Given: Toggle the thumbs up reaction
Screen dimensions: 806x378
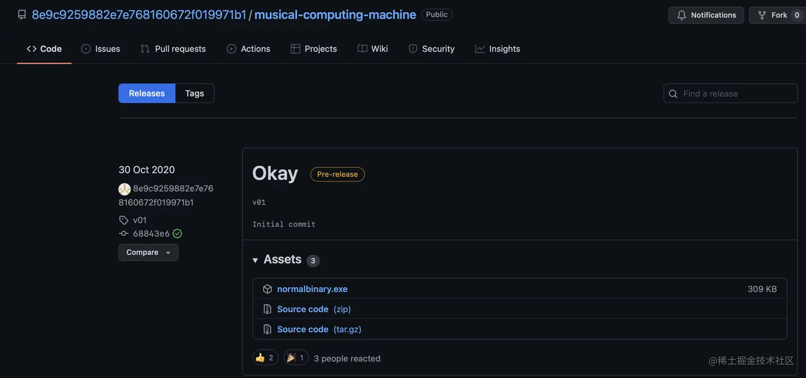Looking at the screenshot, I should [265, 358].
